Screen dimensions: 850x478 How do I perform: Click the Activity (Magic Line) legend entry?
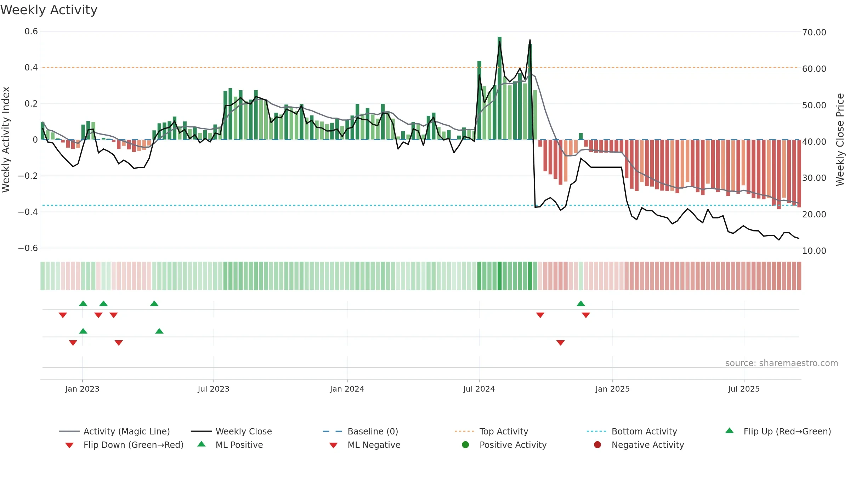(114, 431)
